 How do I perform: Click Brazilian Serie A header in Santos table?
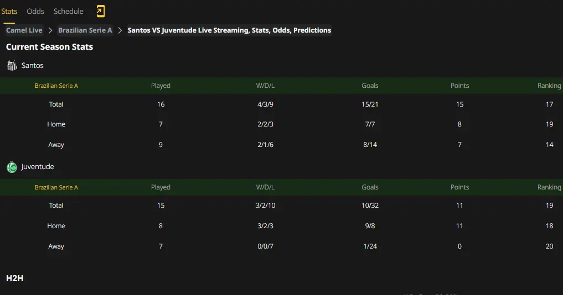pos(56,86)
